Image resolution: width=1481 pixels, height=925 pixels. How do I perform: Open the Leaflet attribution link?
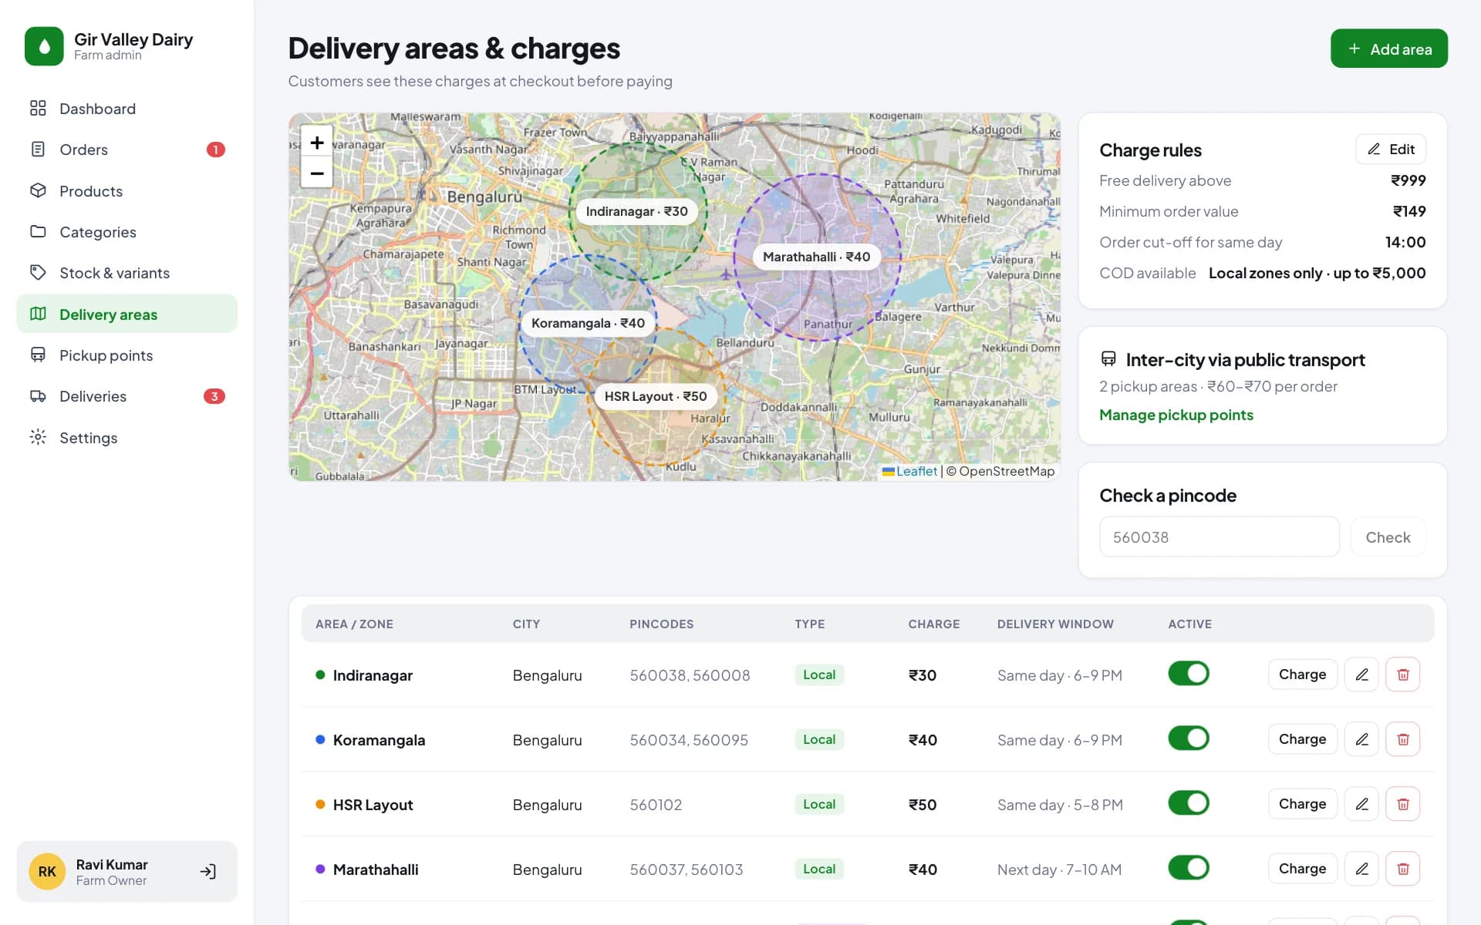(x=910, y=471)
